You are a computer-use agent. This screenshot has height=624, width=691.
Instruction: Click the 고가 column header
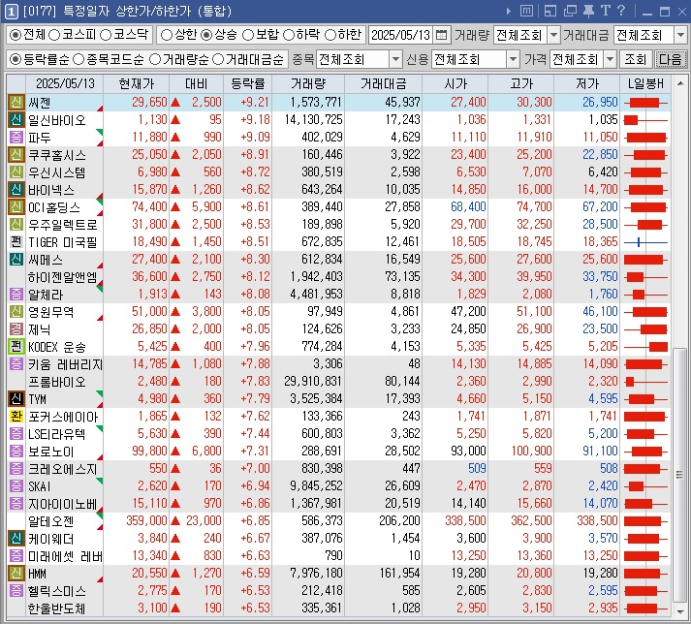(x=520, y=83)
